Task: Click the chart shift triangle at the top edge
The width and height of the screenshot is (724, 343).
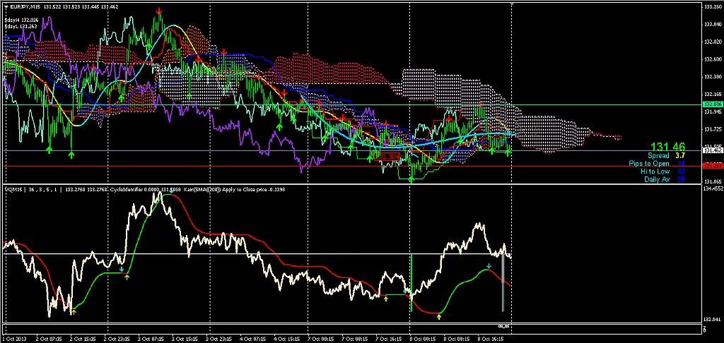Action: coord(512,4)
